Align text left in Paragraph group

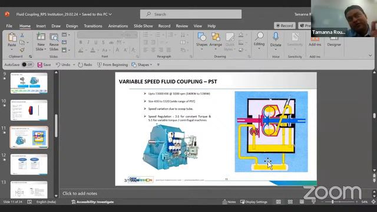pos(145,50)
